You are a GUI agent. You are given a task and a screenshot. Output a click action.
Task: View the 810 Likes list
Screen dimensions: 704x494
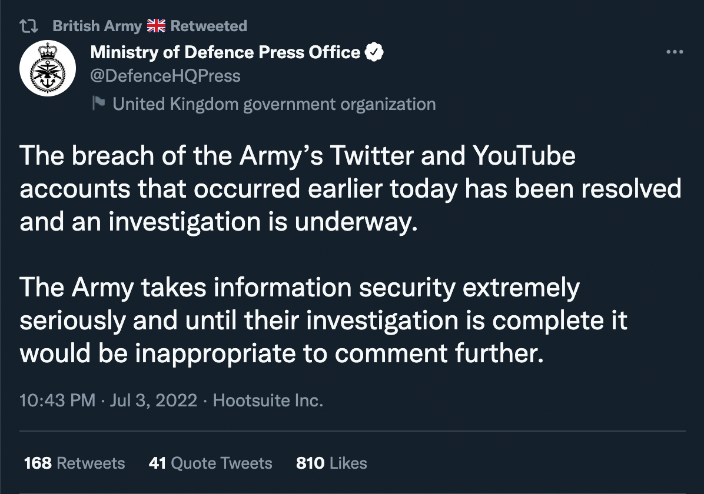(x=331, y=463)
